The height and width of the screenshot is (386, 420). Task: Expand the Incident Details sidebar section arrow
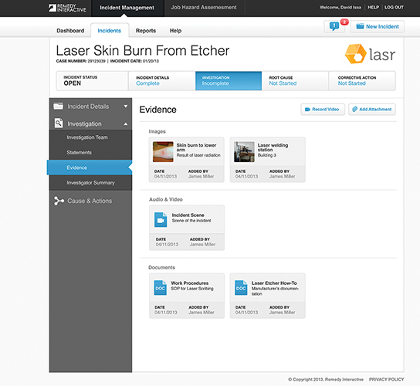click(x=125, y=107)
